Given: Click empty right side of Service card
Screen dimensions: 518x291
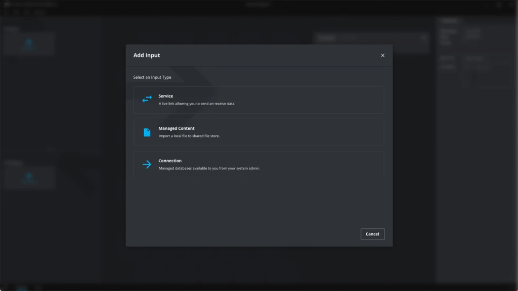Looking at the screenshot, I should click(329, 100).
